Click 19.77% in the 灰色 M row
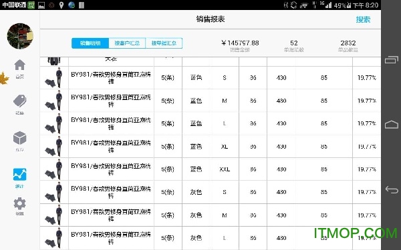Screen dimensions: 401x250 pyautogui.click(x=367, y=215)
